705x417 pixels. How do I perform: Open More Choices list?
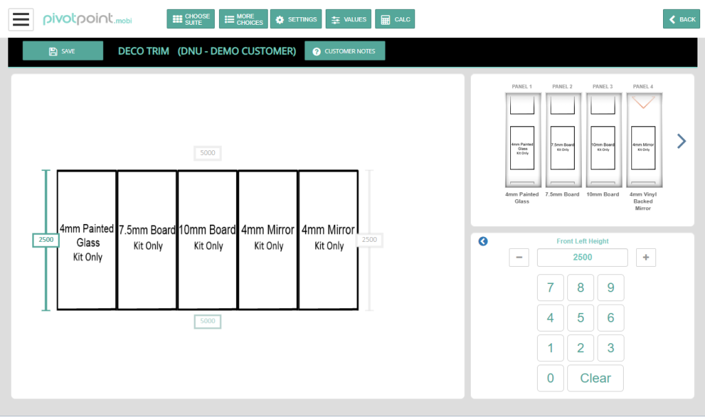coord(243,19)
